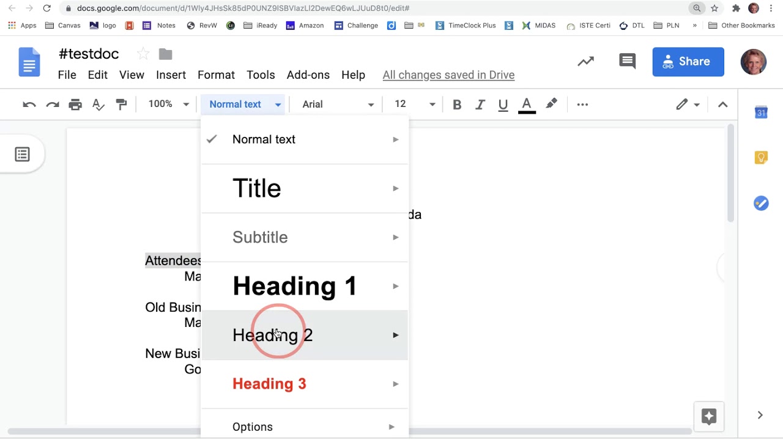This screenshot has width=783, height=440.
Task: Choose red Heading 3 style
Action: pyautogui.click(x=305, y=384)
